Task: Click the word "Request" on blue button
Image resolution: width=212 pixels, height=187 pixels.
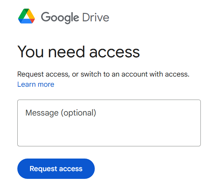Action: coord(43,169)
